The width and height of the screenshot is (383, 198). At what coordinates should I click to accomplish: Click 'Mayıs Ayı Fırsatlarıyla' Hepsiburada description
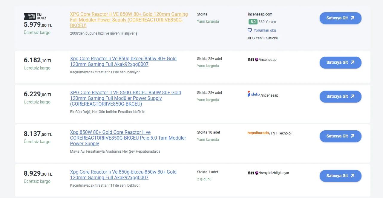(x=115, y=151)
